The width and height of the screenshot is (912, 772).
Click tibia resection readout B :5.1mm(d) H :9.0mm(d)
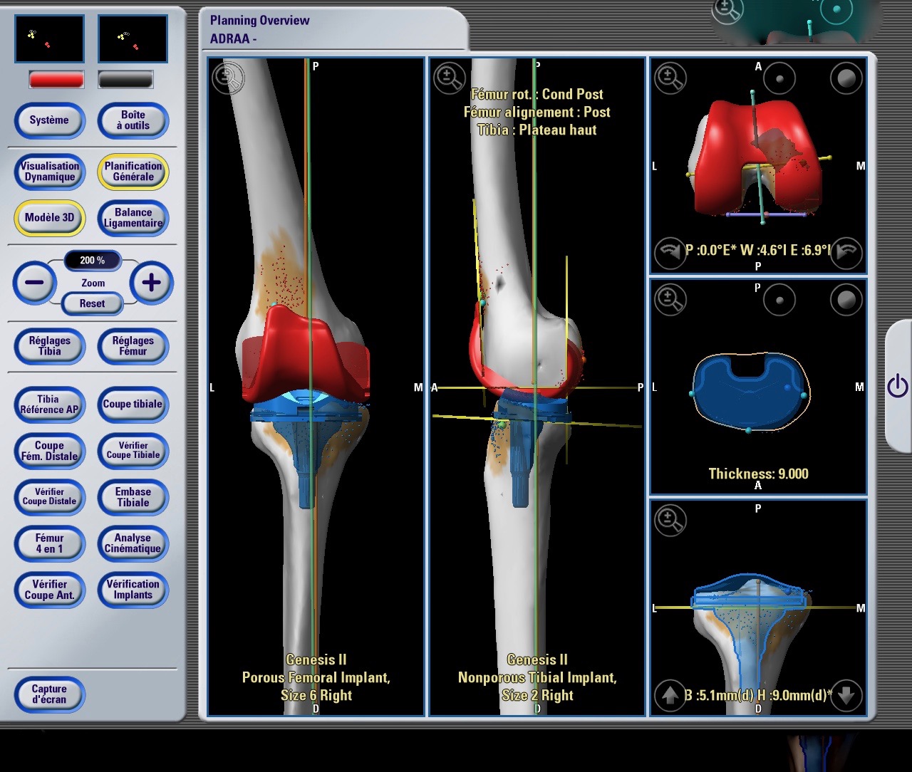758,695
